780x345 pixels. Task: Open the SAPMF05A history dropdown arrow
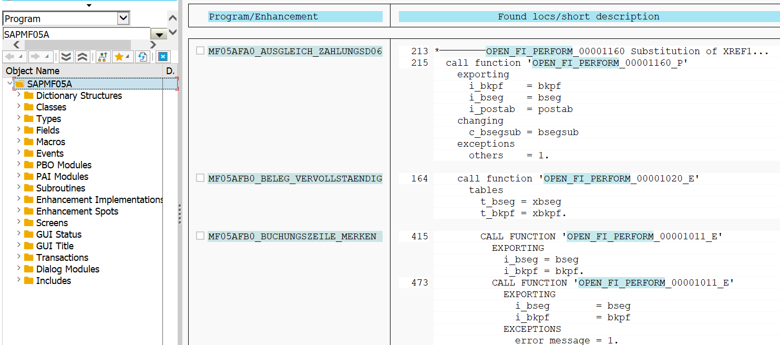click(158, 35)
